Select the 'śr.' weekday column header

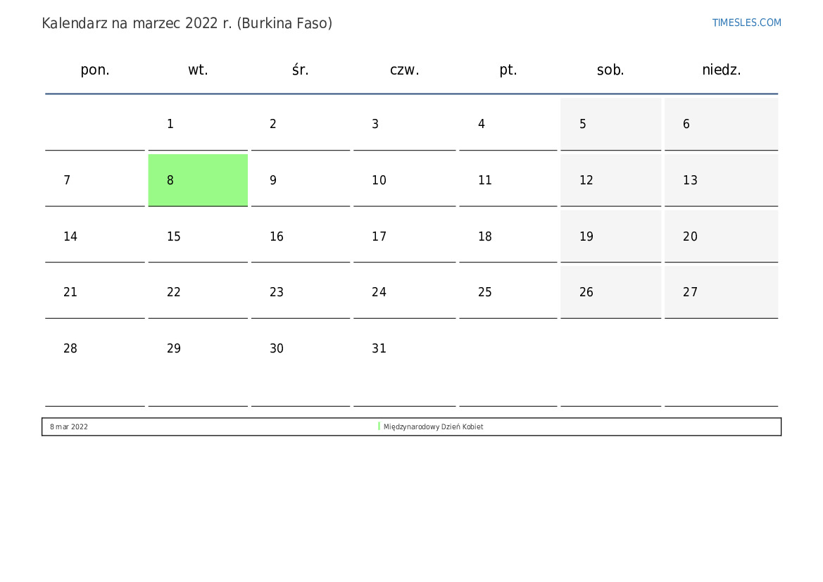(x=301, y=70)
